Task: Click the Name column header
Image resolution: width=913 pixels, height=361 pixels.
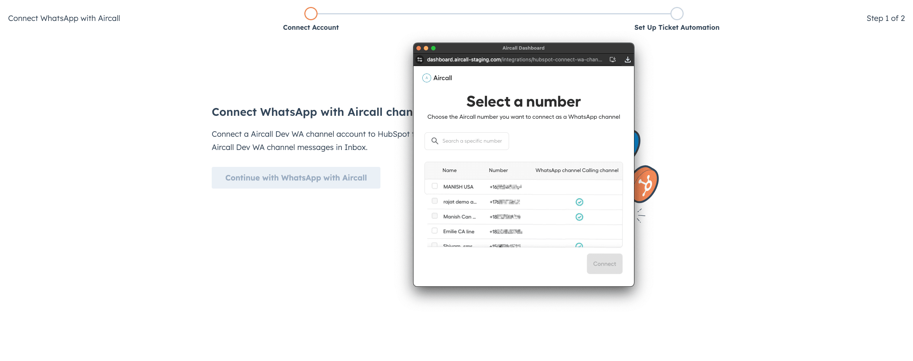Action: [x=449, y=171]
